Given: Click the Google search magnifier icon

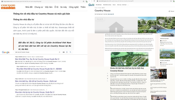Looking at the screenshot, I should (x=70, y=52).
